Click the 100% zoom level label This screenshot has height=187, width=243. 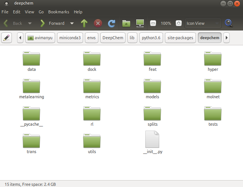pyautogui.click(x=166, y=23)
